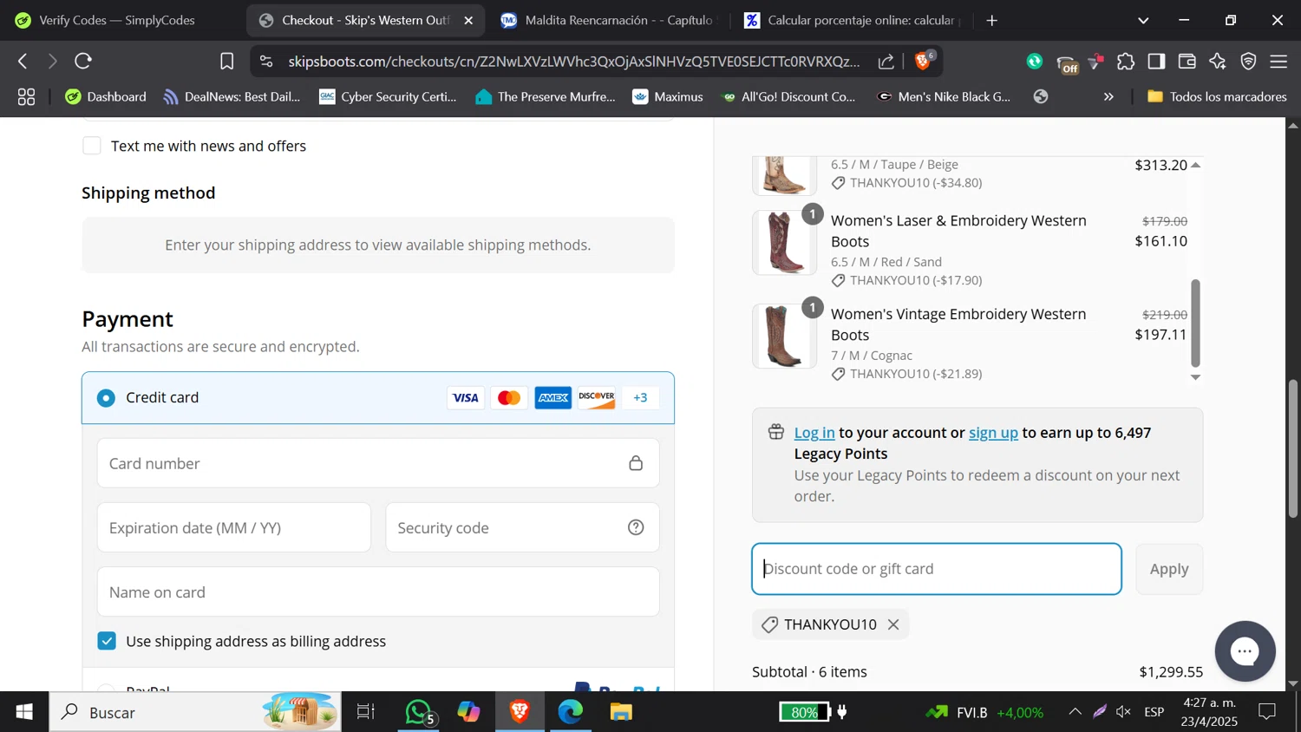Open All'Go! Discount Co bookmark
Image resolution: width=1301 pixels, height=732 pixels.
click(788, 96)
